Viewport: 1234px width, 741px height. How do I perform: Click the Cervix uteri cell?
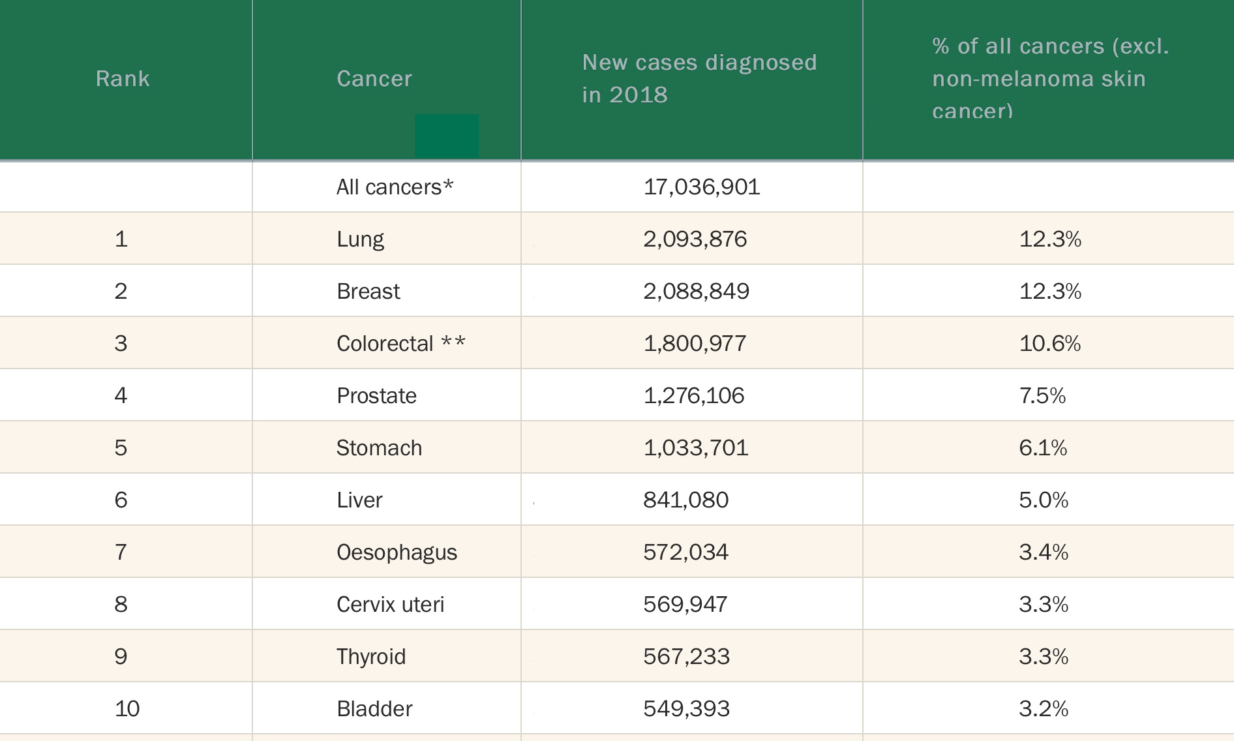click(x=390, y=604)
